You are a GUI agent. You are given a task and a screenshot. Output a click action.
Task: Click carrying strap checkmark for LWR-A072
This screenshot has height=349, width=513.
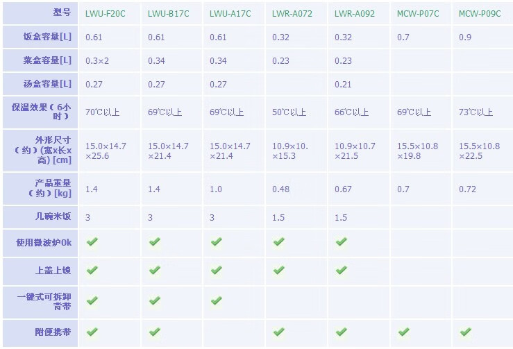(x=278, y=332)
